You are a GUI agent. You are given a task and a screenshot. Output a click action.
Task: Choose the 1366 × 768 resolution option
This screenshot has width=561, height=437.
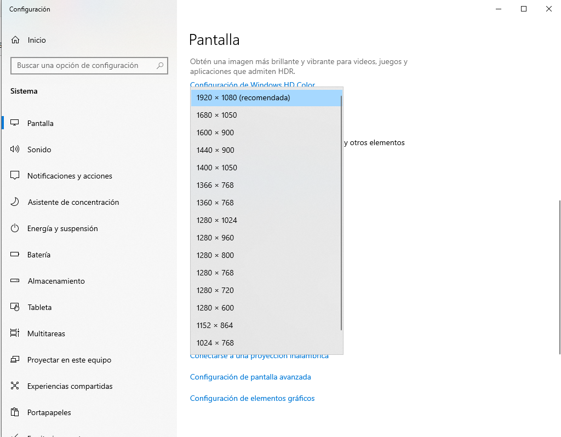coord(216,185)
